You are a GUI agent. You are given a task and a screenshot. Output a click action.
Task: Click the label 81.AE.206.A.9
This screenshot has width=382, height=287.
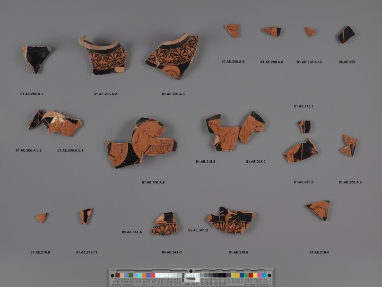pos(350,182)
